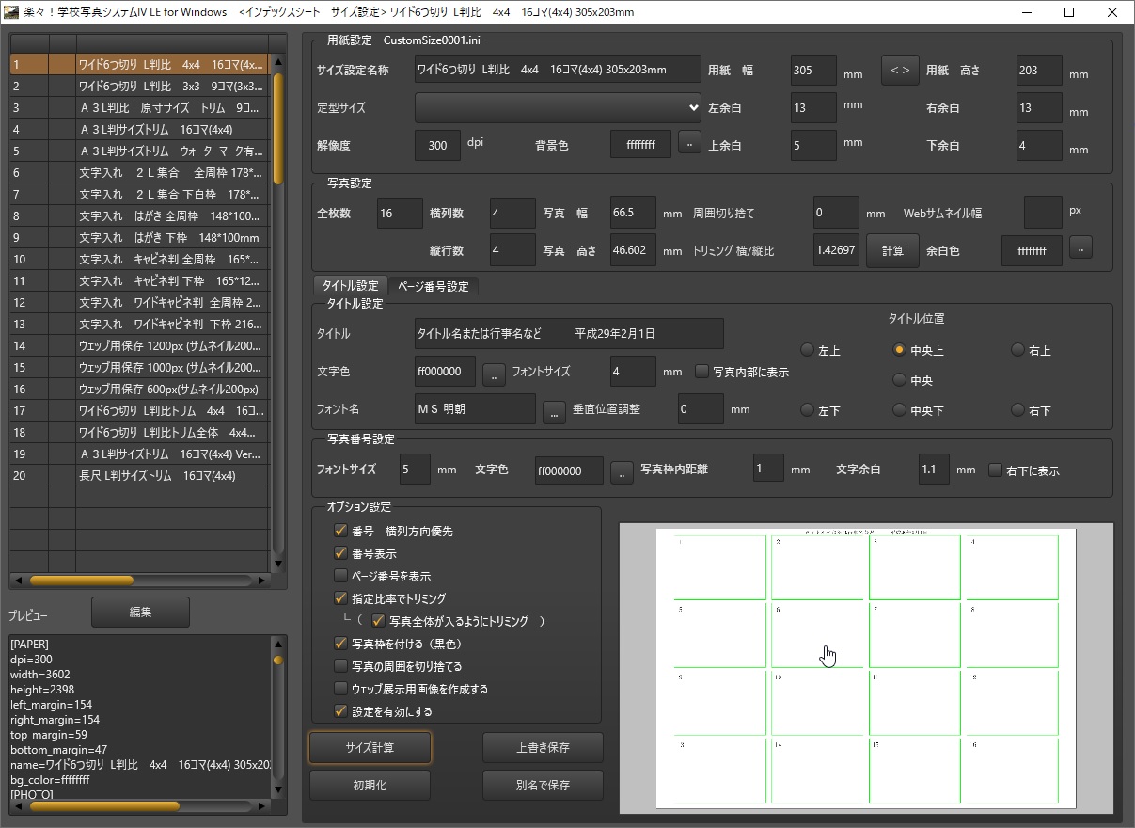The image size is (1135, 828).
Task: Click the 余白色 value field
Action: tap(1032, 251)
